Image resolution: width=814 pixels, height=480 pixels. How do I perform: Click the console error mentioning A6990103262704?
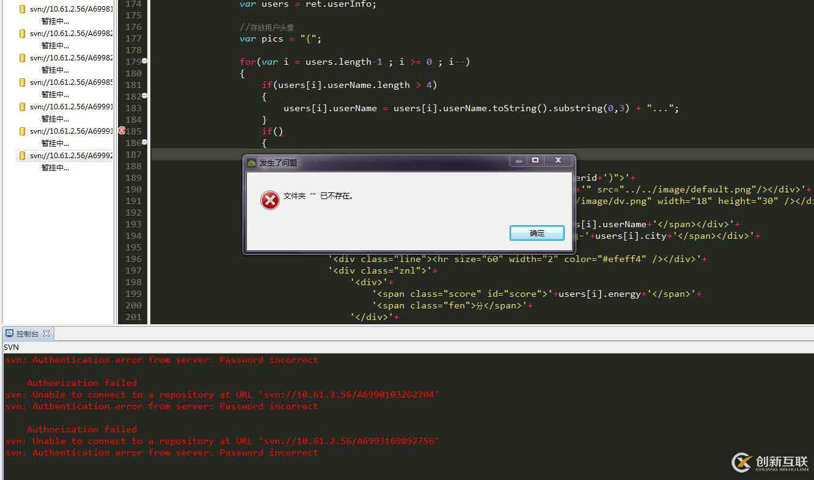pyautogui.click(x=222, y=395)
